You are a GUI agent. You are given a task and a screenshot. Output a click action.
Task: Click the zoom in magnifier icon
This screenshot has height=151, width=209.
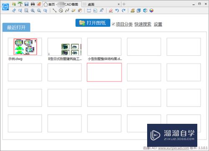[33, 10]
